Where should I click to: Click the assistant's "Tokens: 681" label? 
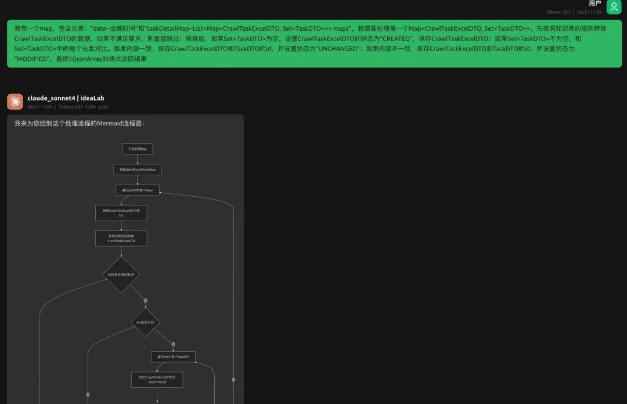tap(70, 107)
